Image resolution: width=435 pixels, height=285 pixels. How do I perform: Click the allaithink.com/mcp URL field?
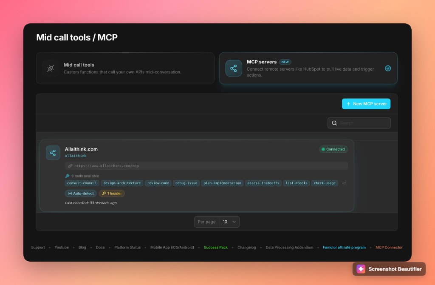click(206, 166)
